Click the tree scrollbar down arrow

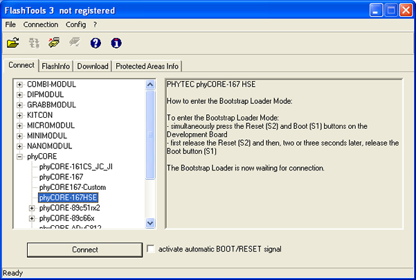click(150, 223)
